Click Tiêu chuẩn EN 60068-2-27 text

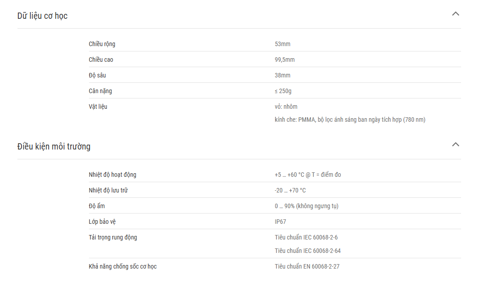pyautogui.click(x=307, y=266)
